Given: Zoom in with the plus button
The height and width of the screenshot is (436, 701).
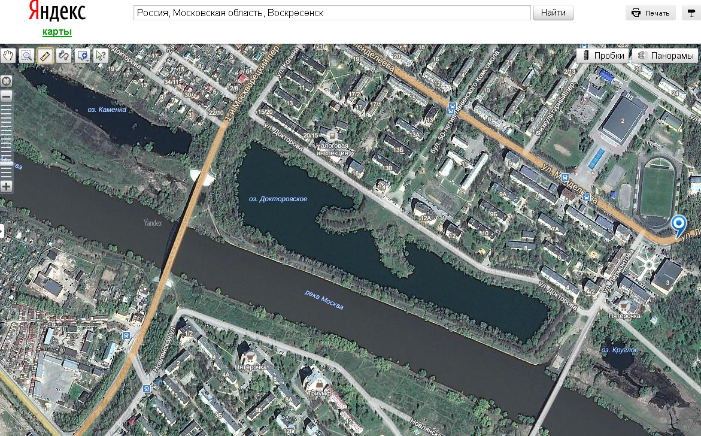Looking at the screenshot, I should pyautogui.click(x=6, y=186).
